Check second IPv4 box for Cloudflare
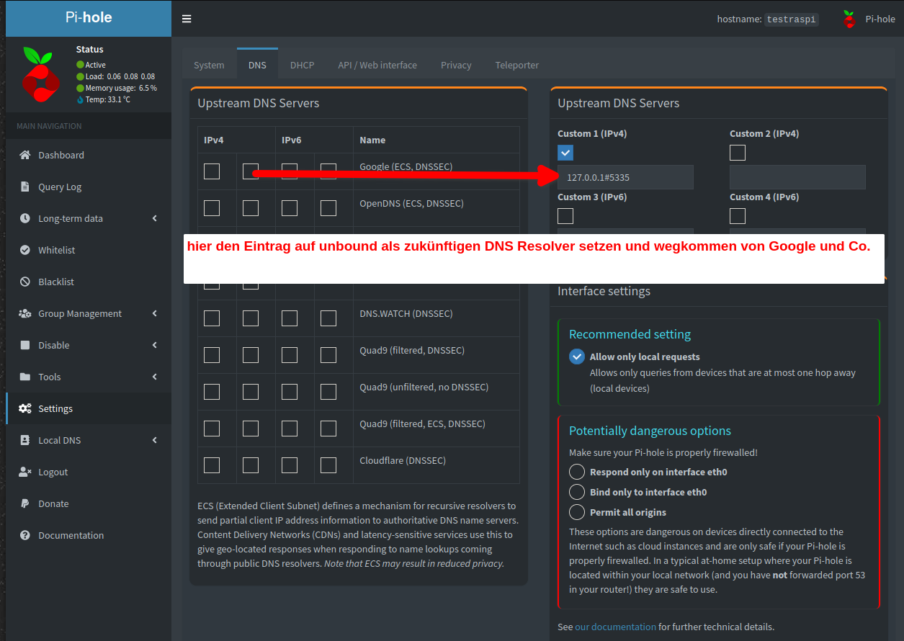Screen dimensions: 904x641 [251, 465]
